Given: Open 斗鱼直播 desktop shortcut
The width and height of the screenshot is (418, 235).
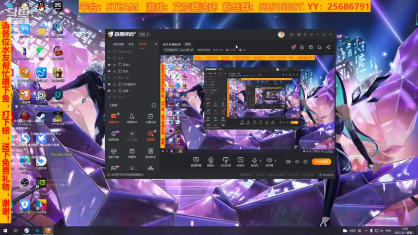Looking at the screenshot, I should click(25, 97).
